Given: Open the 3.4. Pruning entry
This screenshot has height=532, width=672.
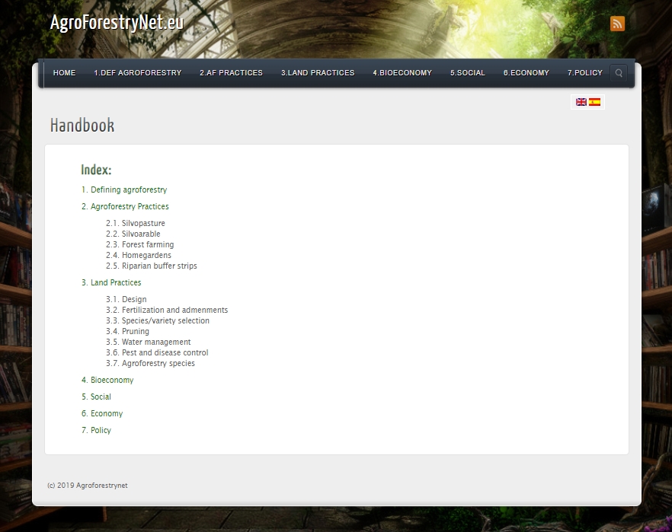Looking at the screenshot, I should click(128, 331).
